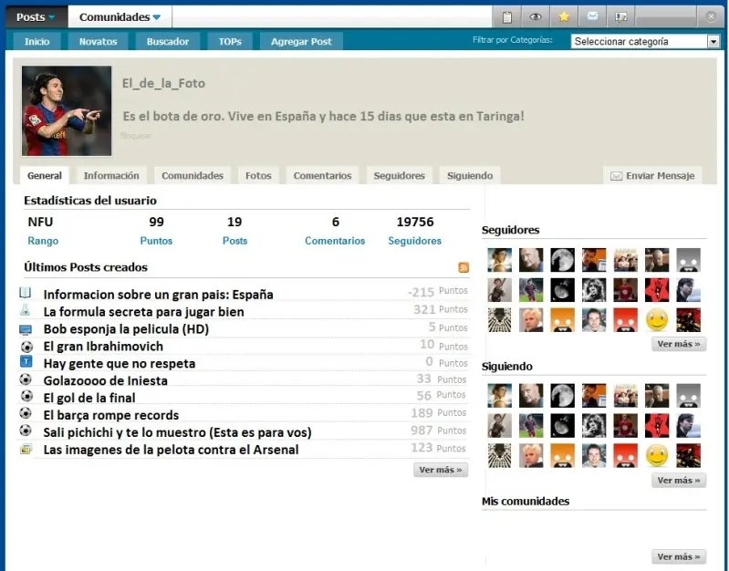Click Ver más under the posts list
Image resolution: width=729 pixels, height=571 pixels.
coord(441,470)
